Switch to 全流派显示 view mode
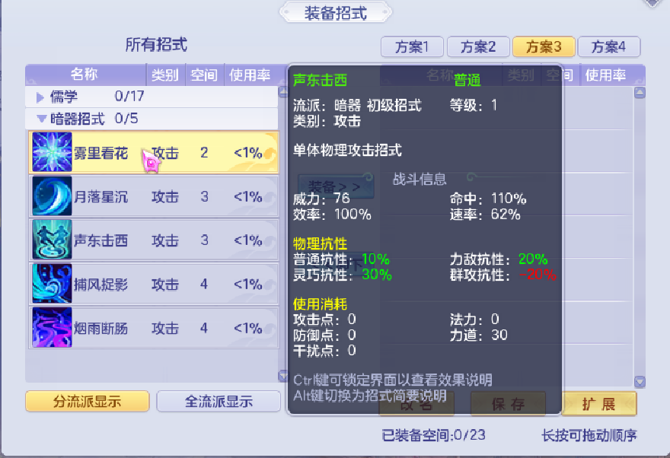Viewport: 670px width, 458px height. 219,401
